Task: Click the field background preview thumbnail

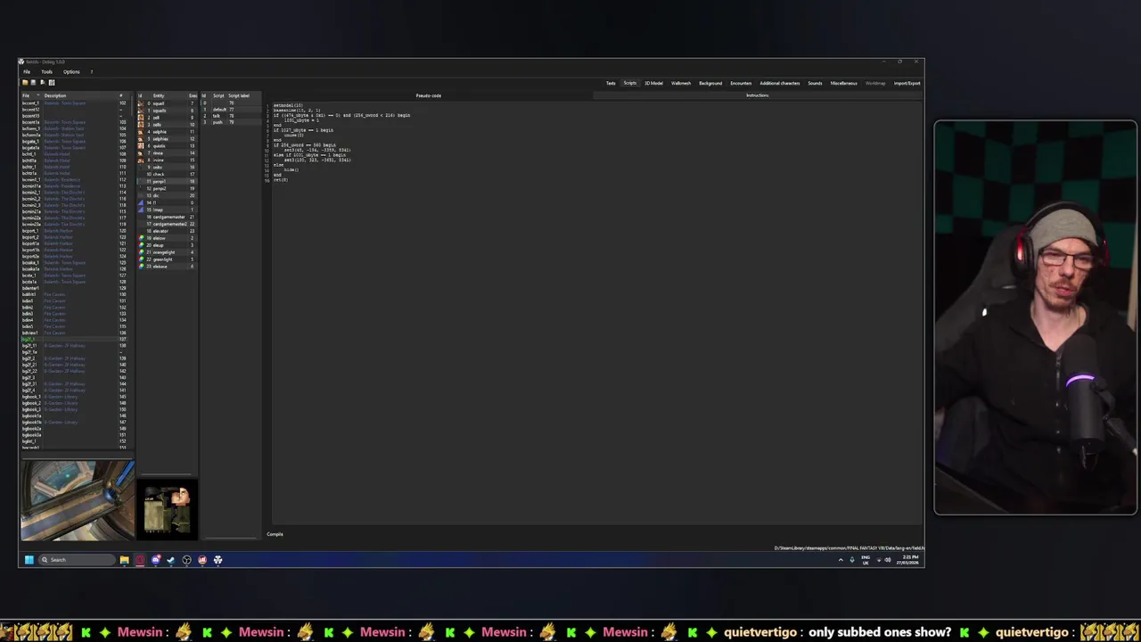Action: [77, 500]
